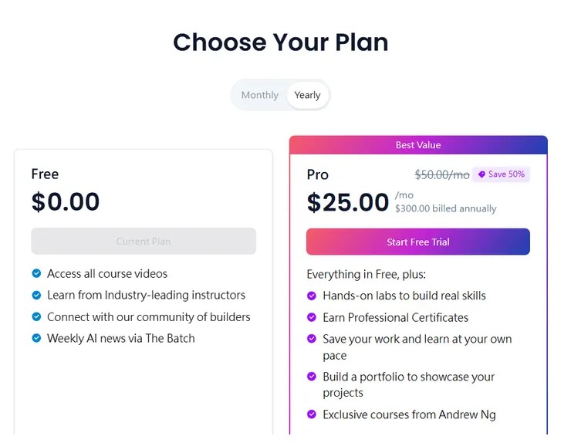
Task: Click the diamond icon in Save 50% badge
Action: [481, 174]
